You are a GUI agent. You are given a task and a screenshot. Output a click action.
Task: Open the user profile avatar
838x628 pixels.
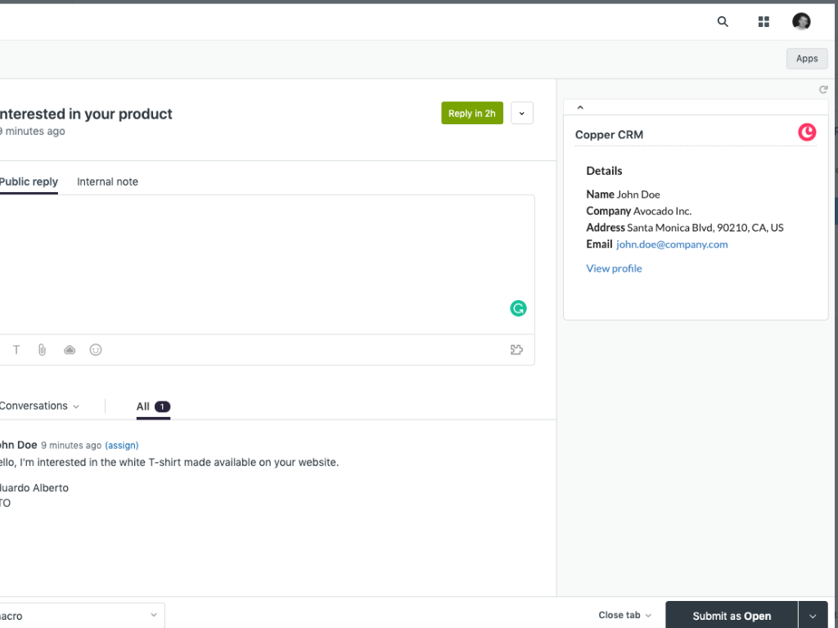801,22
